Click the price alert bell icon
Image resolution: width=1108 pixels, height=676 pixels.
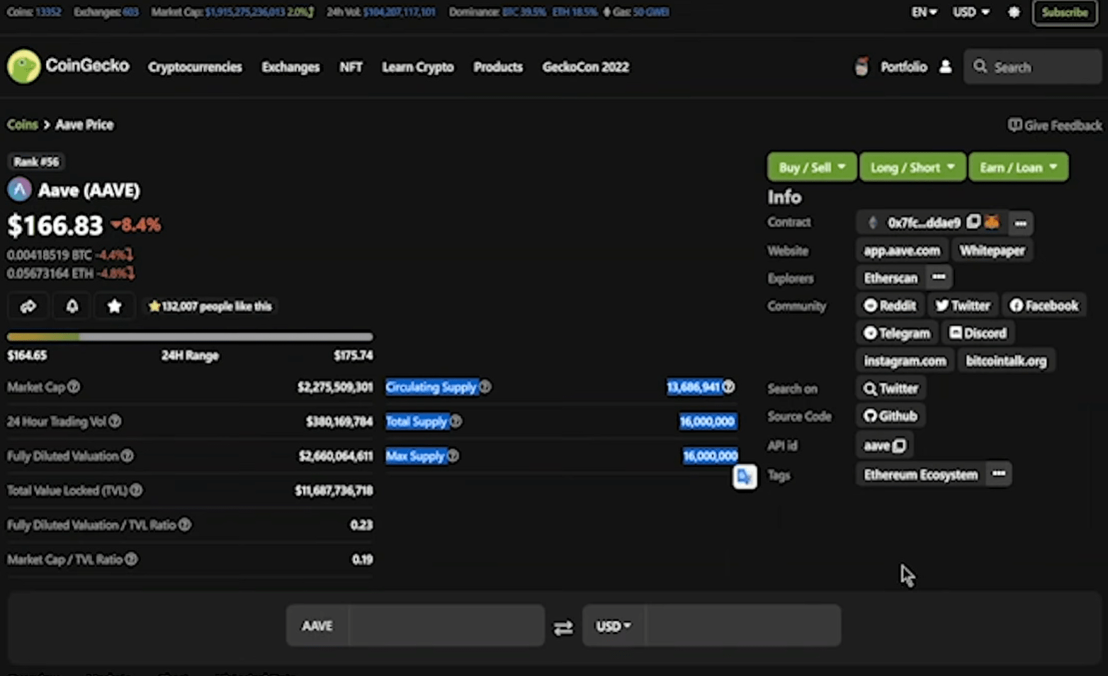[72, 306]
